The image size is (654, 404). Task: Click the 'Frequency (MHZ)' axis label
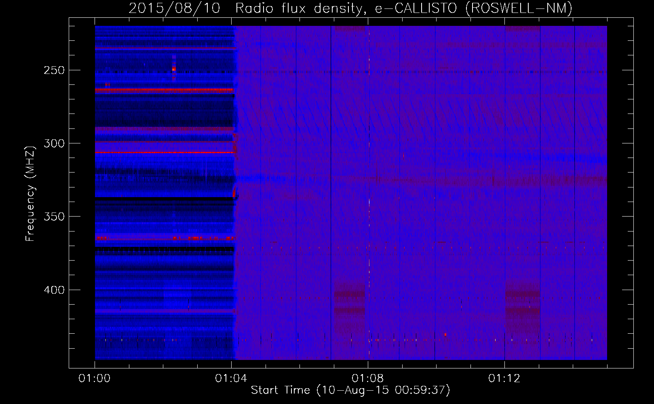30,194
